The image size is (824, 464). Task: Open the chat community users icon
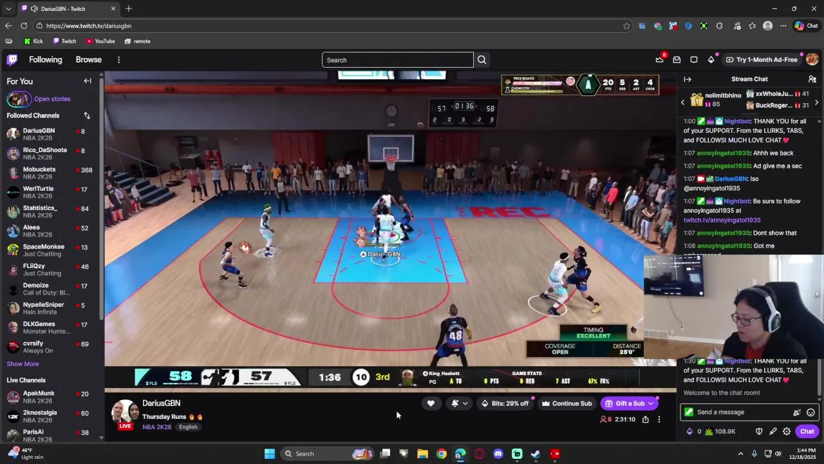pyautogui.click(x=812, y=79)
